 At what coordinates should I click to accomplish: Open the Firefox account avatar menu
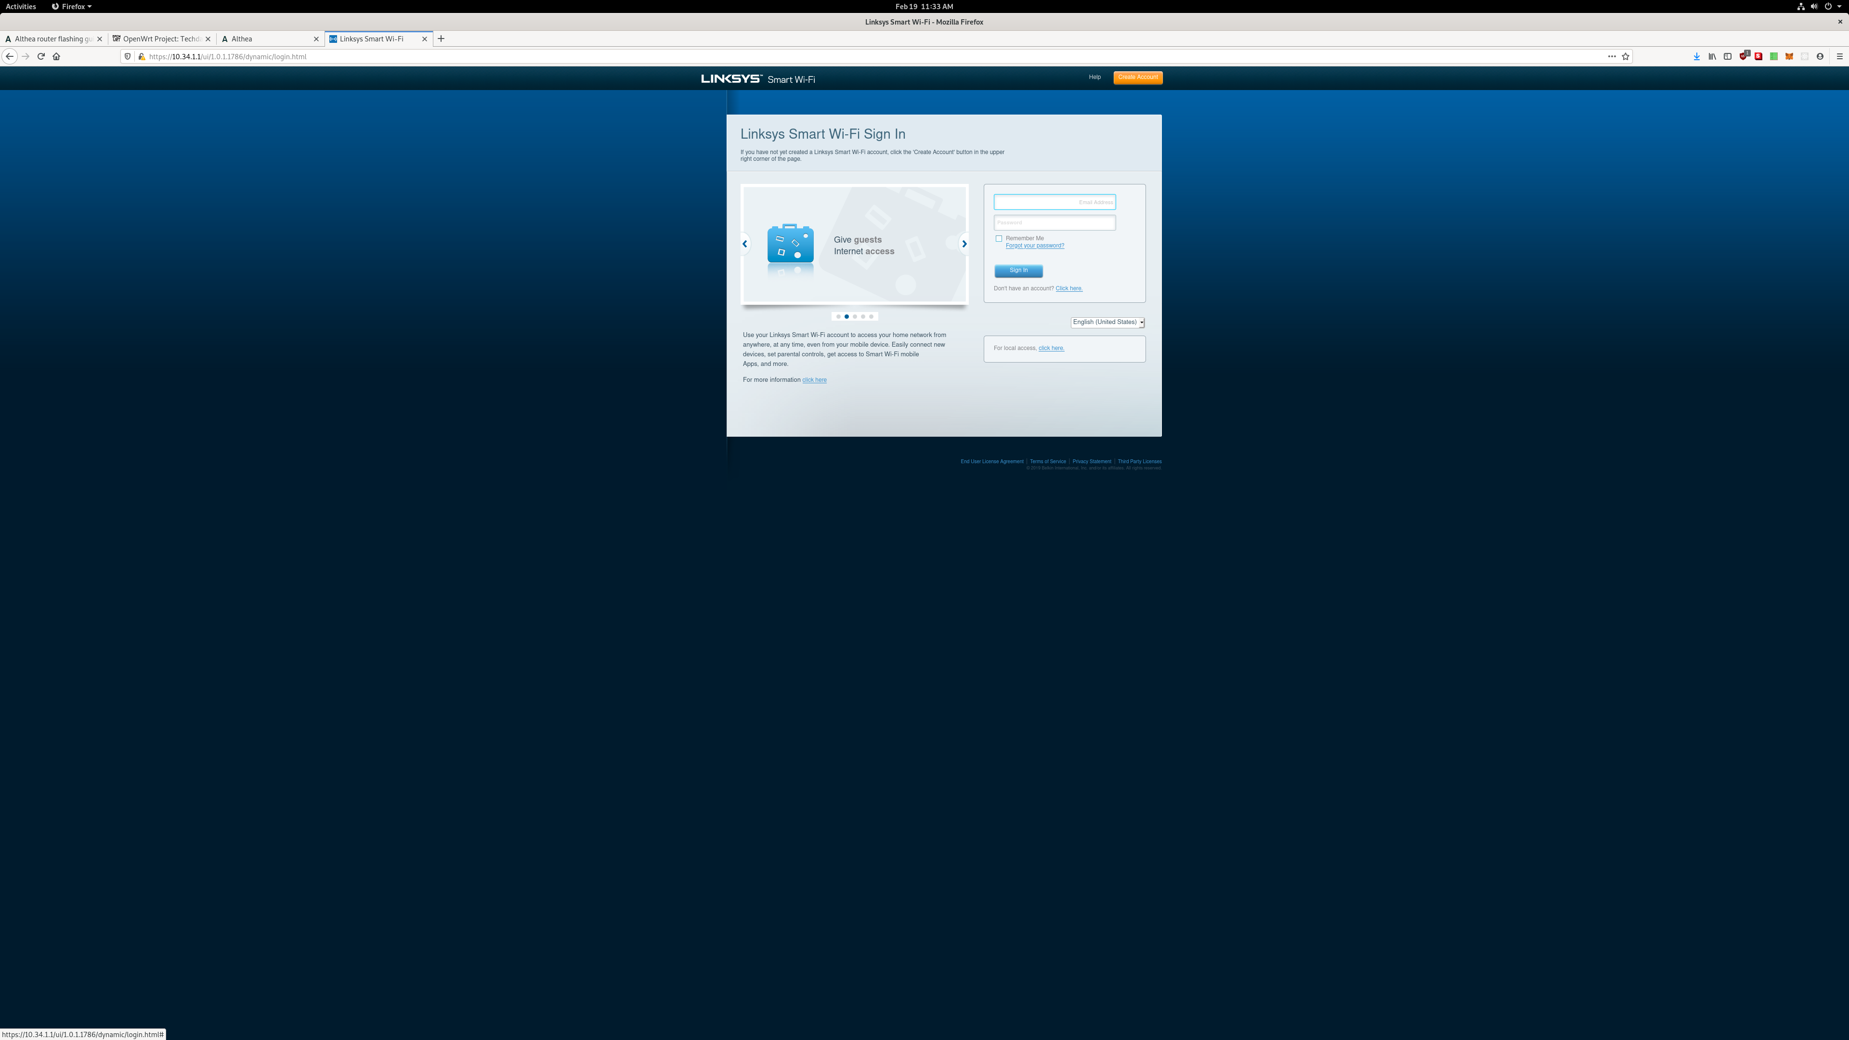pyautogui.click(x=1820, y=57)
